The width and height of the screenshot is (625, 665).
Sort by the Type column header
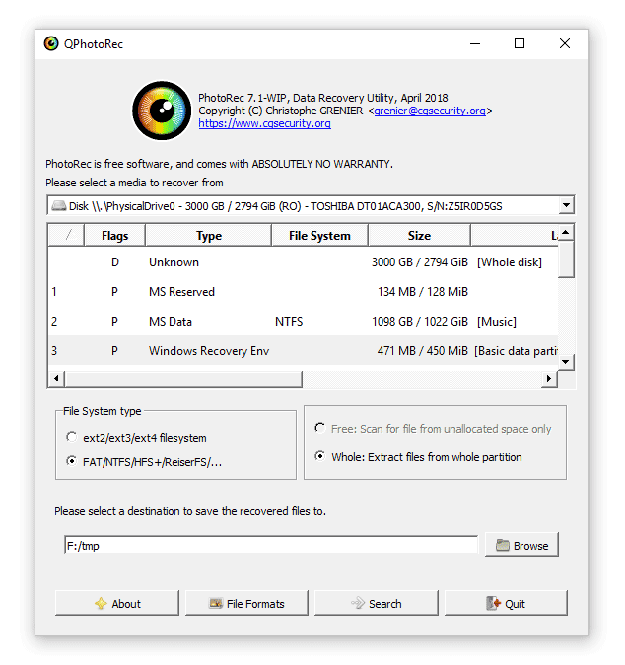[x=208, y=236]
